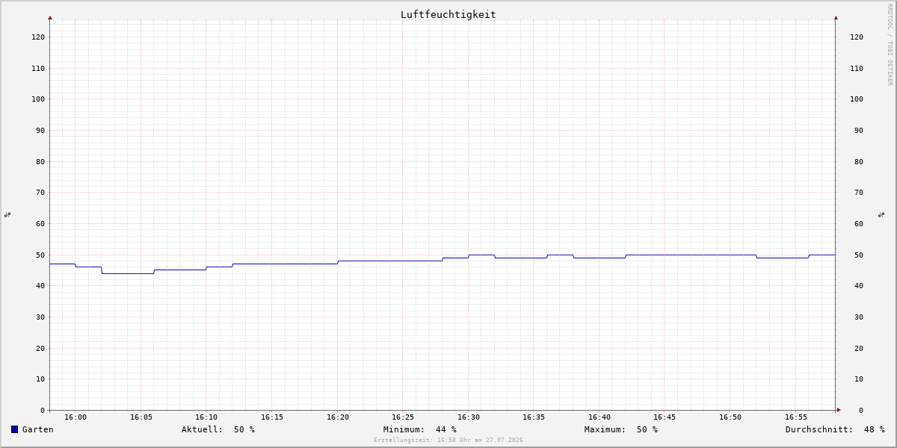Click the Maximum 50 % statistic

click(x=621, y=429)
